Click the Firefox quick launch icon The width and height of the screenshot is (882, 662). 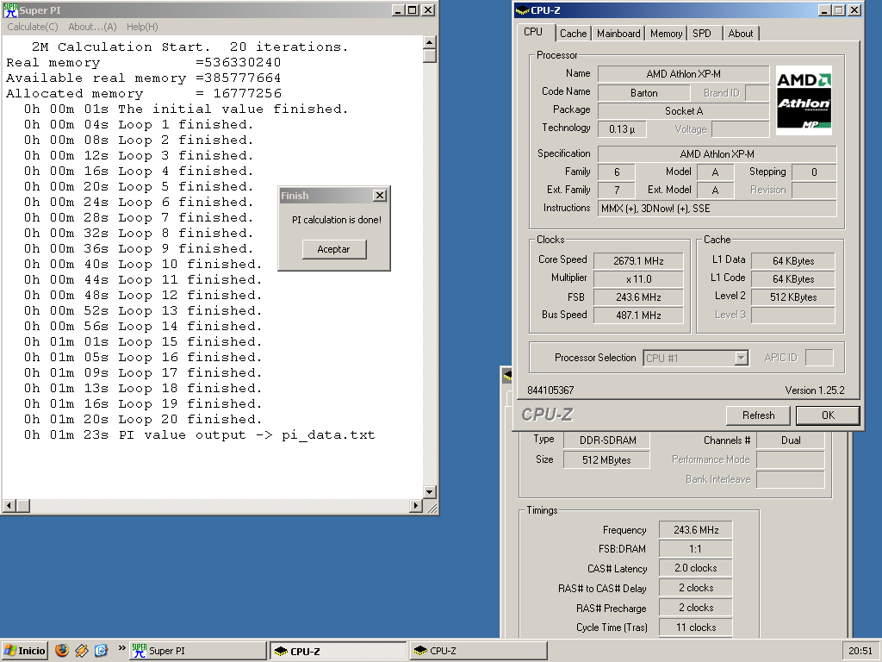click(62, 651)
